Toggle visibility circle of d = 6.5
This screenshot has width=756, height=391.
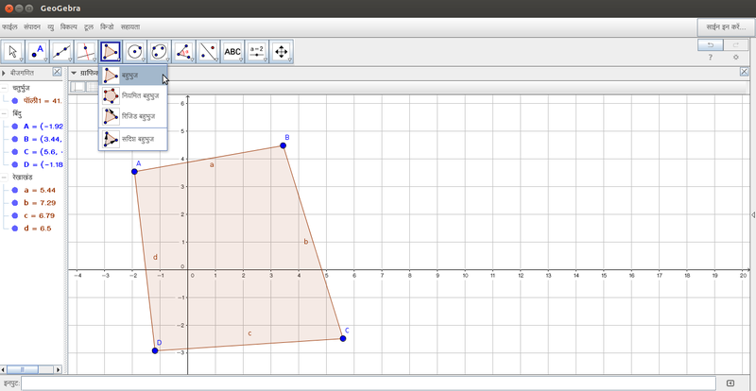click(14, 229)
